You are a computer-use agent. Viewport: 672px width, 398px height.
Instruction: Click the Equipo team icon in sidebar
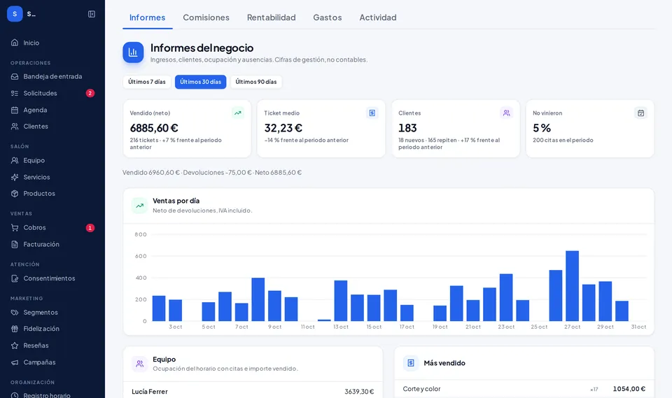pyautogui.click(x=15, y=160)
